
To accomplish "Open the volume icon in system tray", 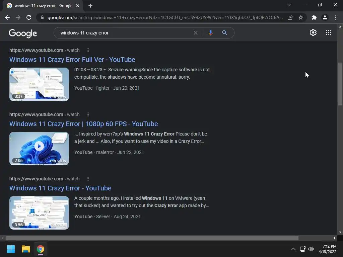I will 311,249.
